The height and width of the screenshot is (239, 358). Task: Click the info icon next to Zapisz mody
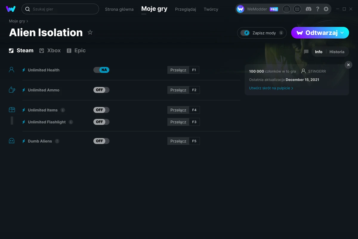(x=281, y=33)
